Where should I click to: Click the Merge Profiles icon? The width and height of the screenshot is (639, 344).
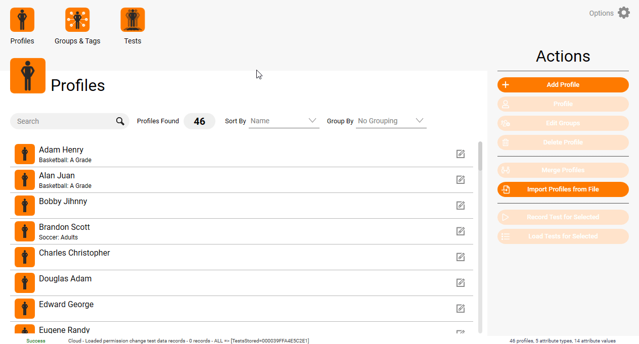point(506,170)
